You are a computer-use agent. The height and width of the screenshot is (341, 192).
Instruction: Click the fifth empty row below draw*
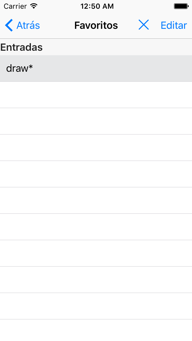[x=96, y=201]
